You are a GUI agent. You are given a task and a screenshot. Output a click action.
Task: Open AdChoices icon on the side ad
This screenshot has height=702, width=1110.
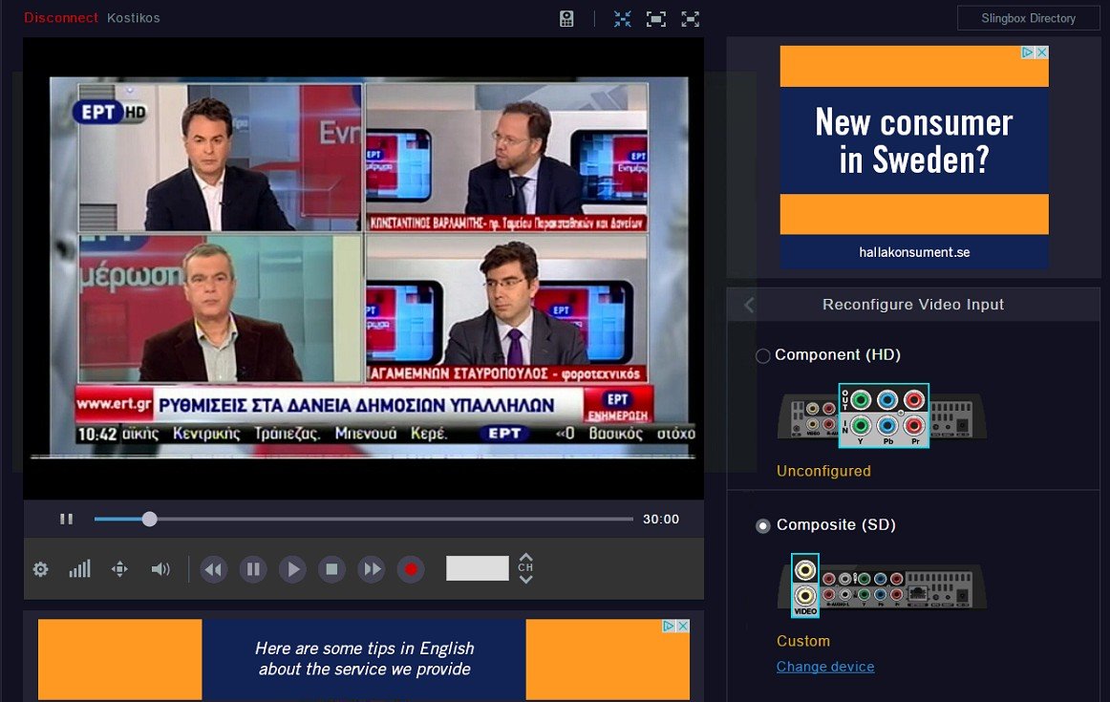point(1028,53)
